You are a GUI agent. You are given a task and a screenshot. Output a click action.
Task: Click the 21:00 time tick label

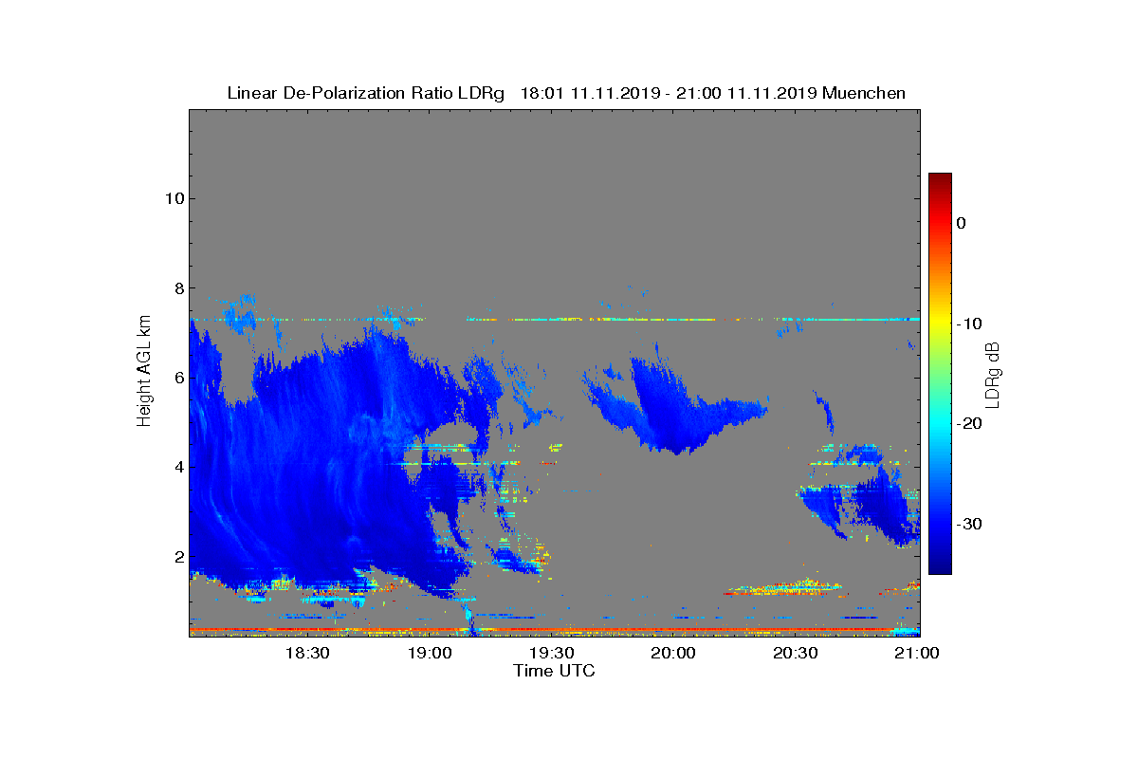coord(918,653)
